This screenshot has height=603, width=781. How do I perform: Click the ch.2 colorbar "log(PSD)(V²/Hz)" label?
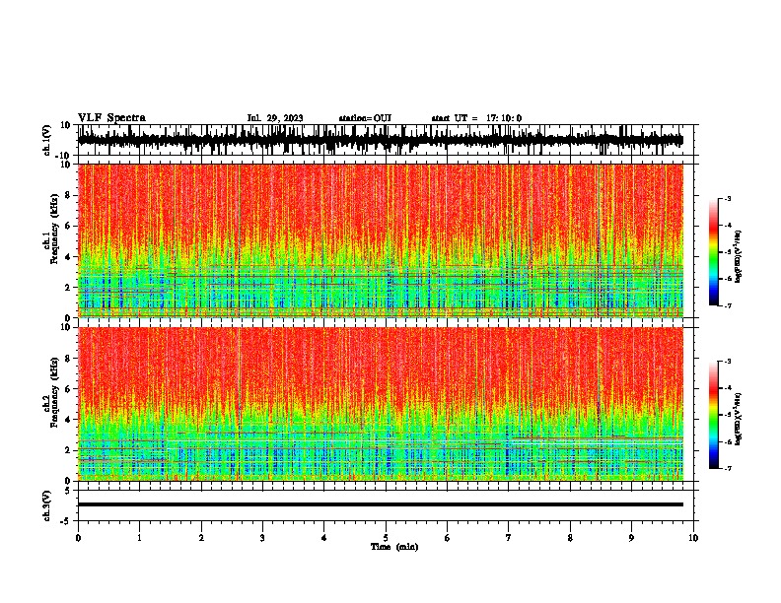tap(738, 420)
